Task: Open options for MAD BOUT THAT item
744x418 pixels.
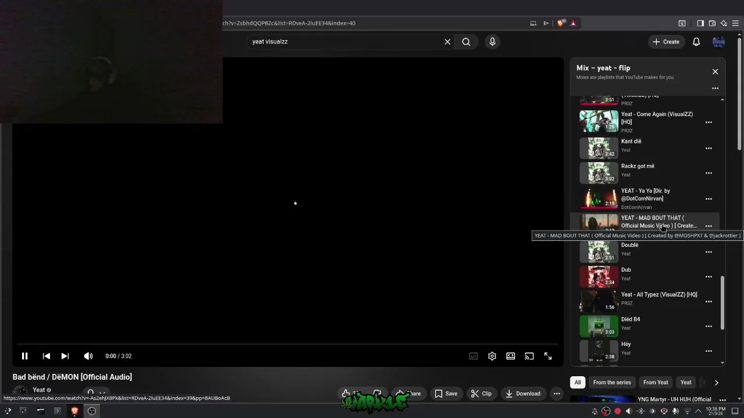Action: click(709, 226)
